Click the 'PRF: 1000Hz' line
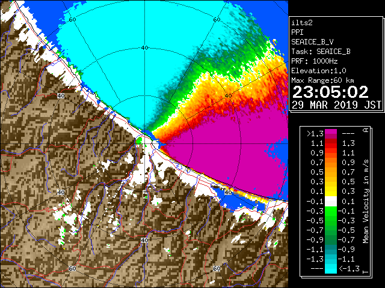The width and height of the screenshot is (385, 288). pyautogui.click(x=315, y=61)
